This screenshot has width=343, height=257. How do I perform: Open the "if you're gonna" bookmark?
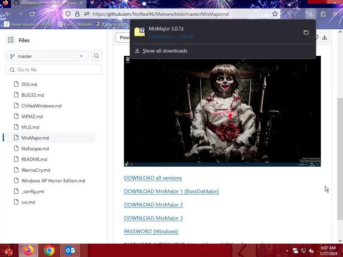113,24
